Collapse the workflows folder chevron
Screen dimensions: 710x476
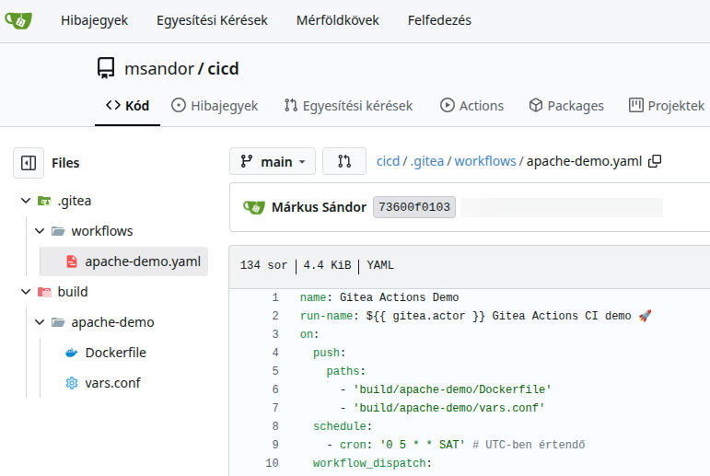(x=40, y=231)
